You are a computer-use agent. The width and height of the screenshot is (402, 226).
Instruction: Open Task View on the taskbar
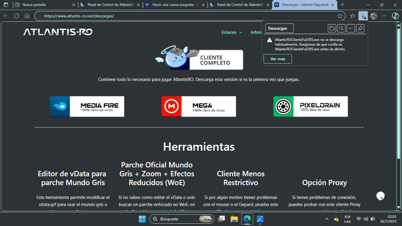click(221, 219)
